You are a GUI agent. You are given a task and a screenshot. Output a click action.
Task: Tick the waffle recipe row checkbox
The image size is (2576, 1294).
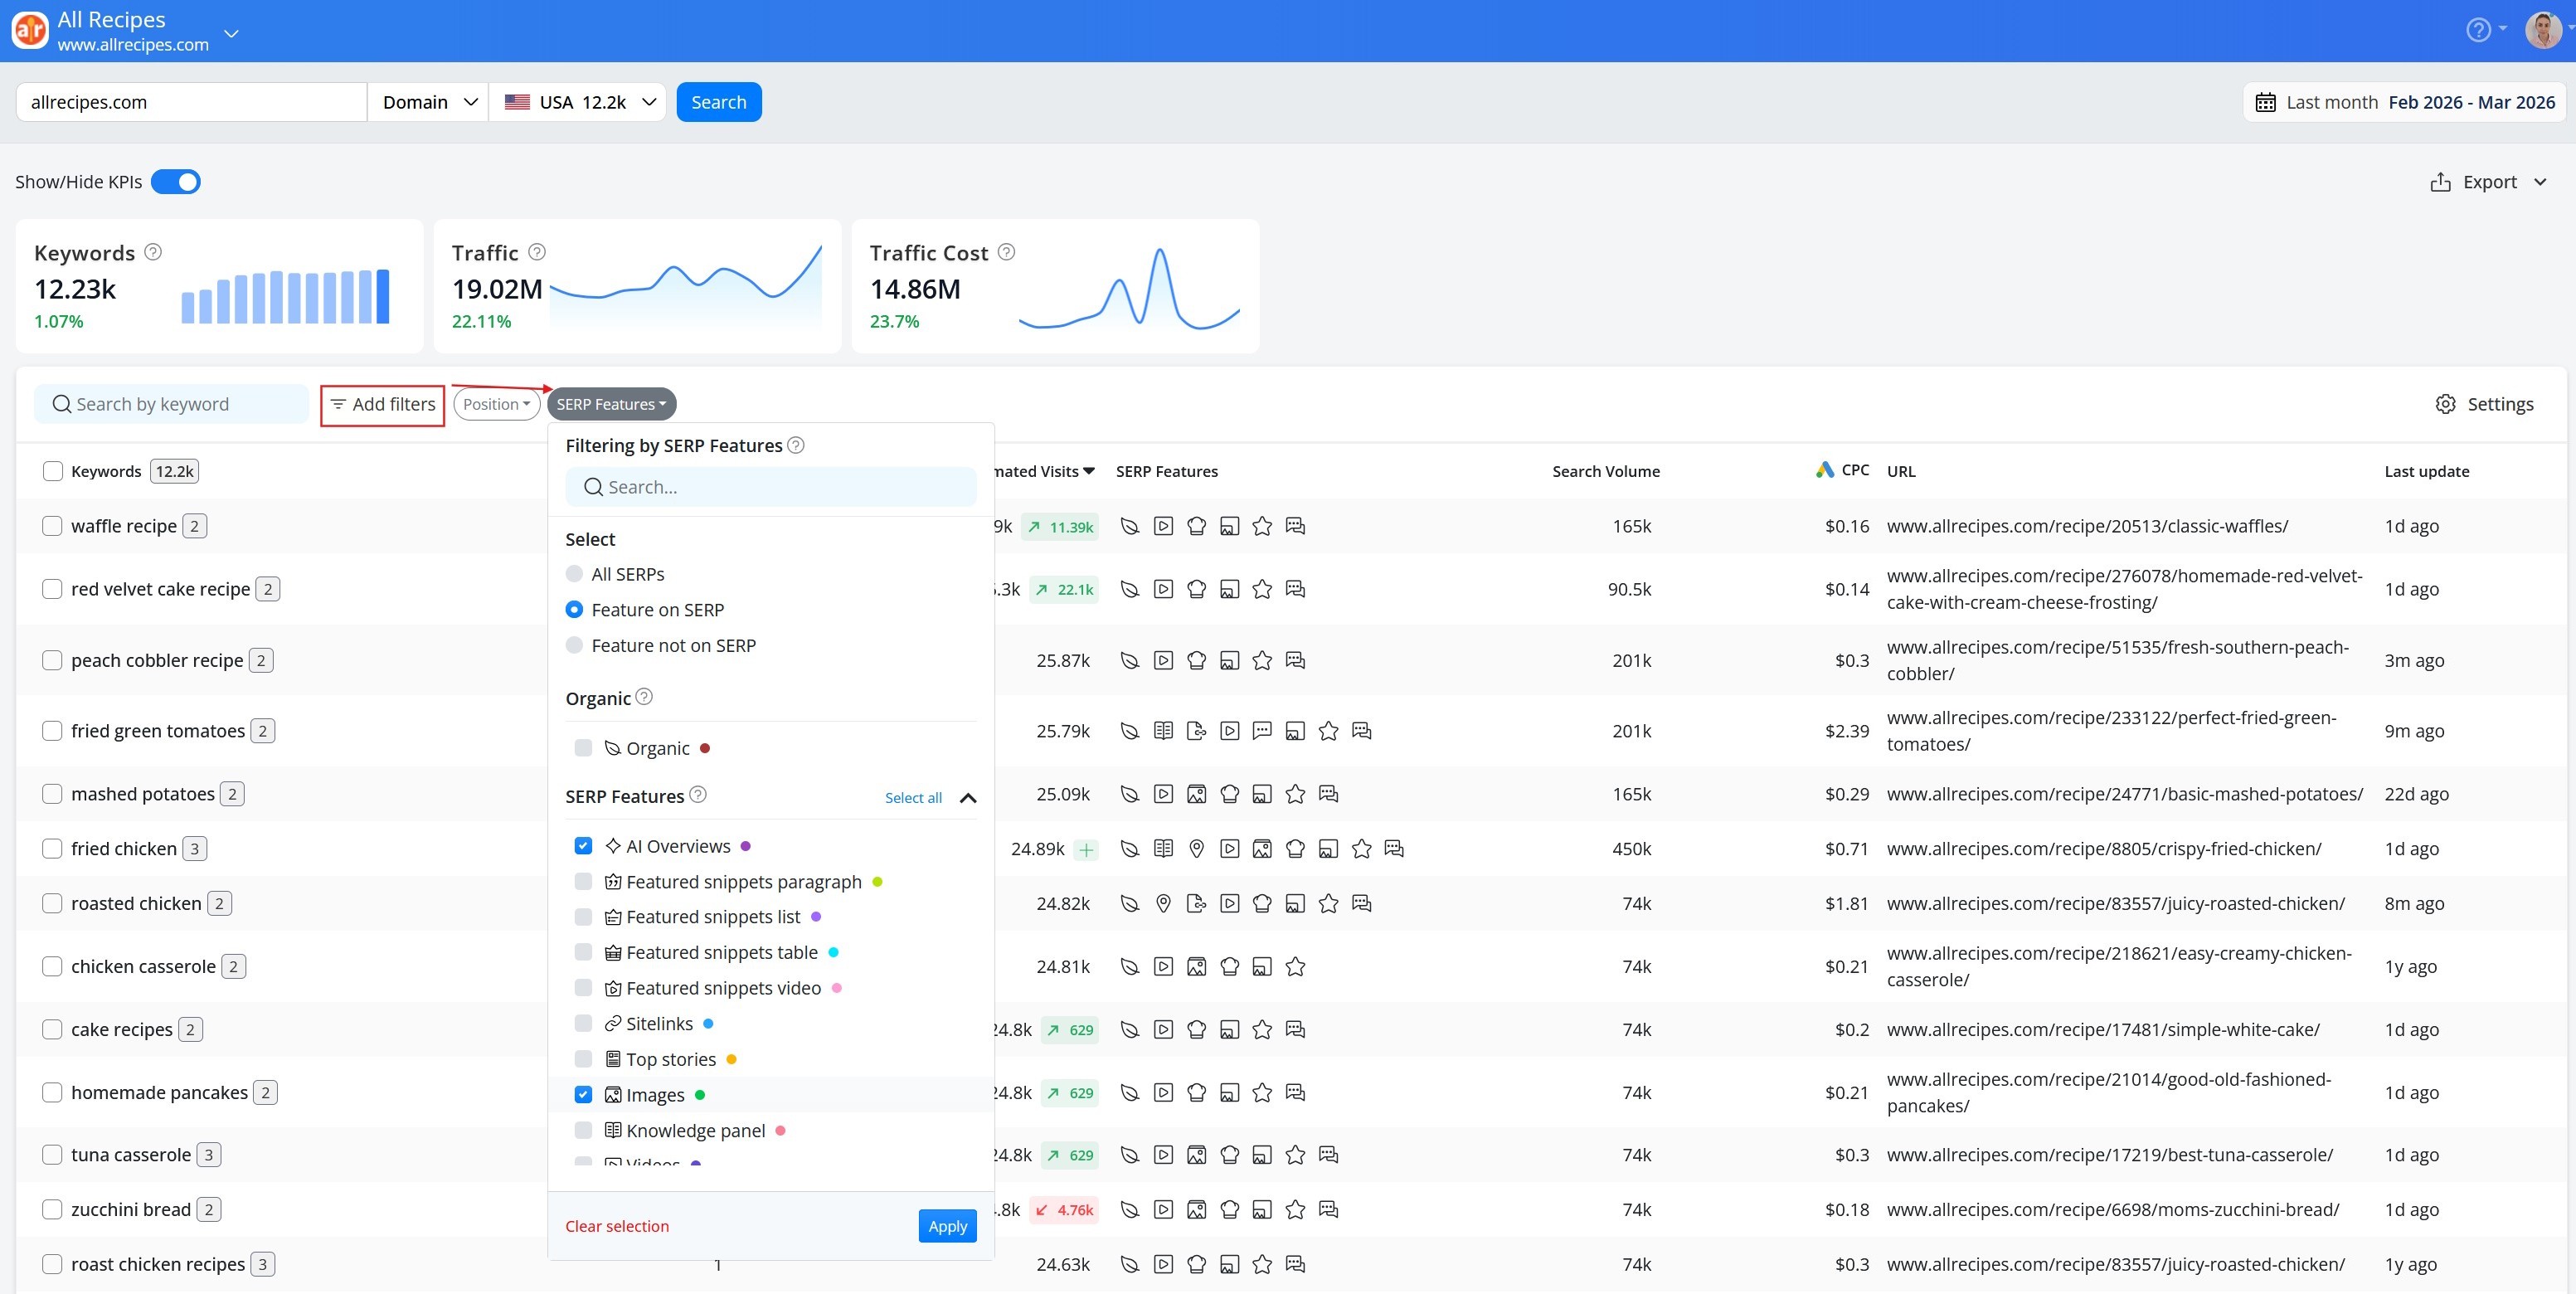click(52, 526)
